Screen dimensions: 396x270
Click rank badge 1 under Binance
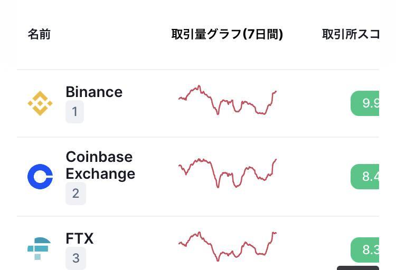[74, 112]
